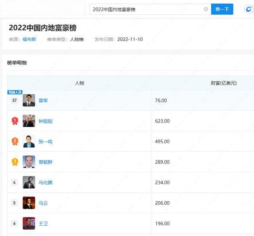
Task: Click the 财富(亿美元) column header
Action: click(223, 83)
